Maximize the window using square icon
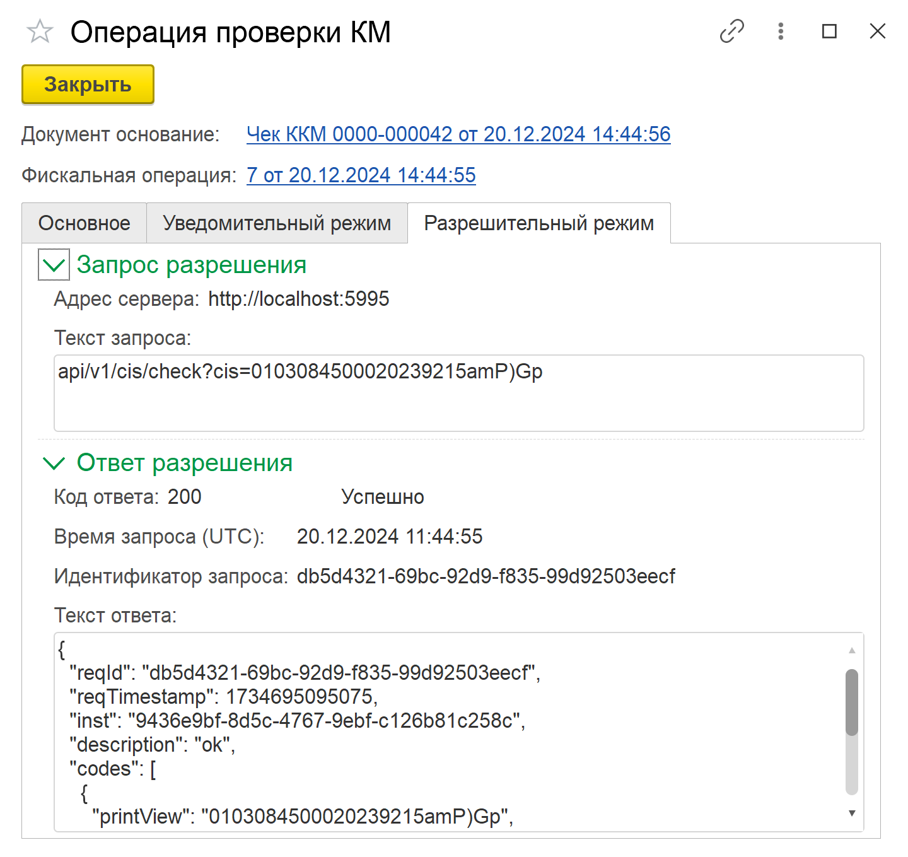 (829, 31)
